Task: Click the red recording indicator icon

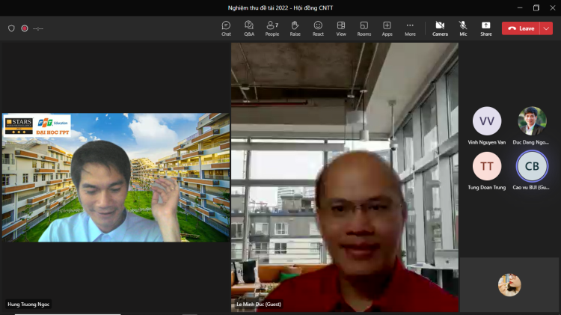Action: [x=25, y=28]
